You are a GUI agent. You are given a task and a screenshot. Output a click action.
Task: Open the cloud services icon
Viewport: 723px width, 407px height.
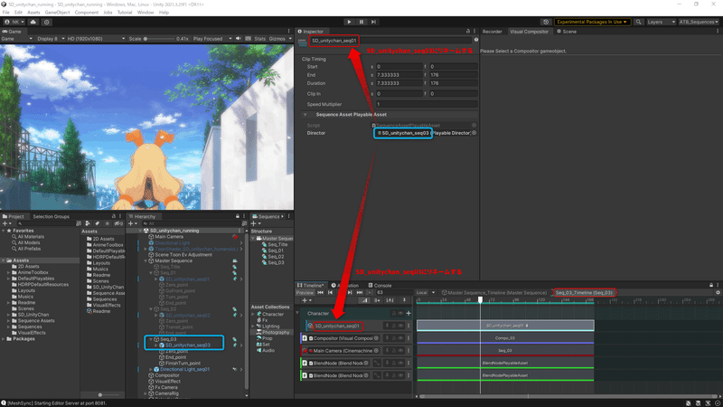33,22
